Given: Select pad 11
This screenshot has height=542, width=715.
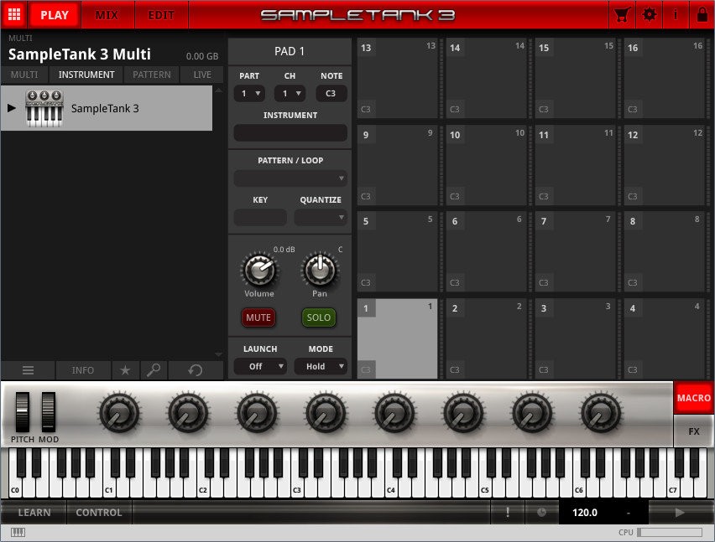Looking at the screenshot, I should tap(575, 165).
